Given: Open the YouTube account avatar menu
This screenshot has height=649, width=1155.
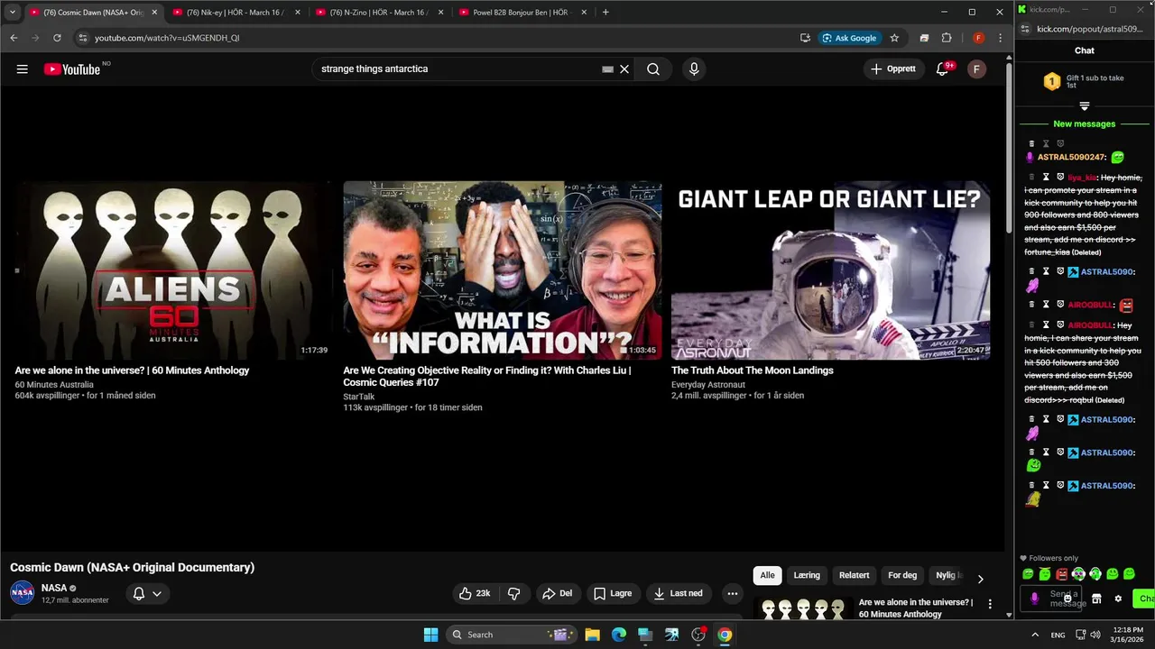Looking at the screenshot, I should click(976, 69).
